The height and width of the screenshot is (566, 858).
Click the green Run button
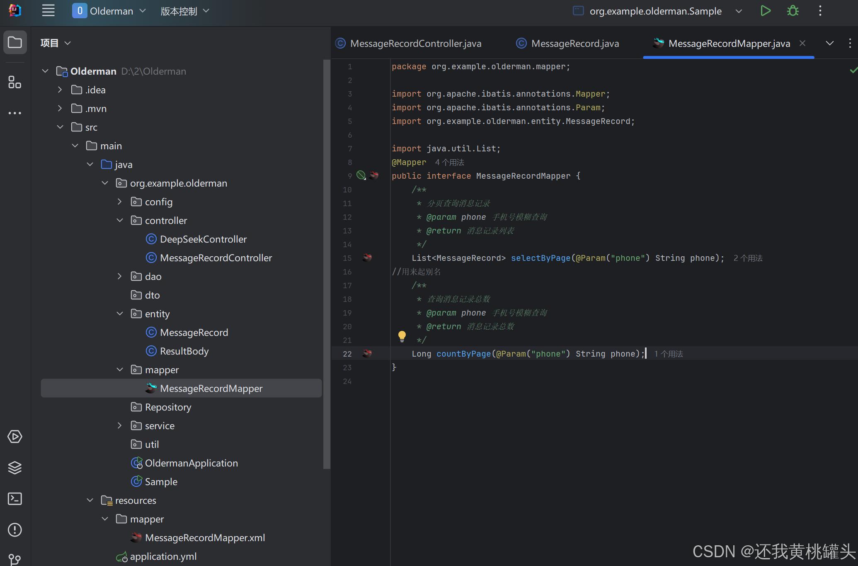[765, 11]
